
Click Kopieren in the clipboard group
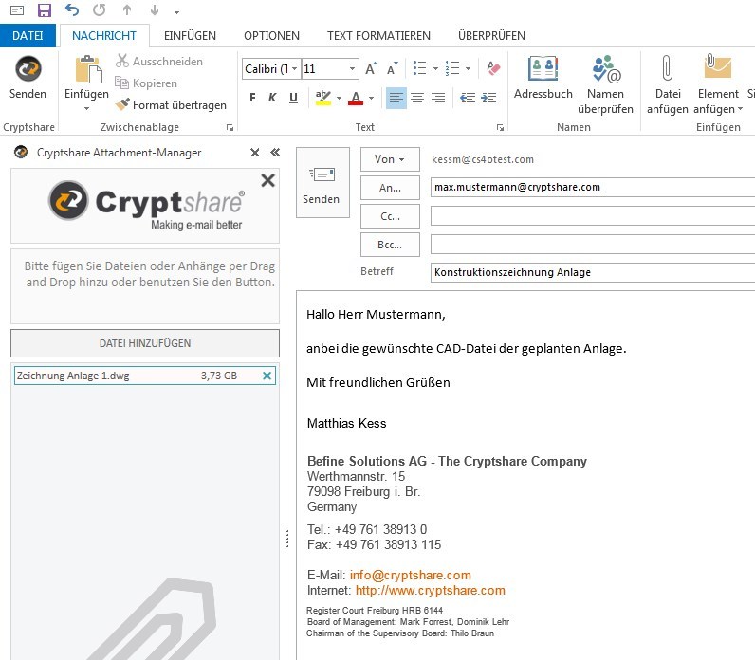click(146, 83)
